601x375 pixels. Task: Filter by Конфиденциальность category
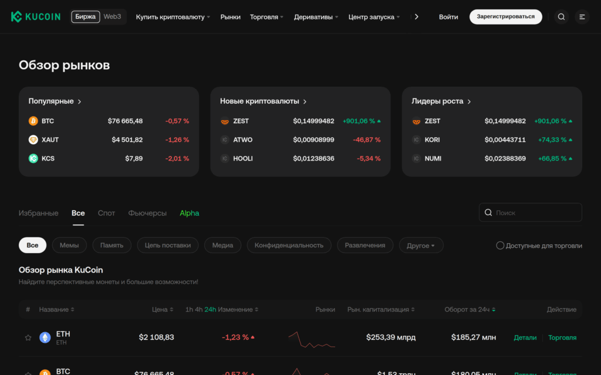[x=289, y=246]
